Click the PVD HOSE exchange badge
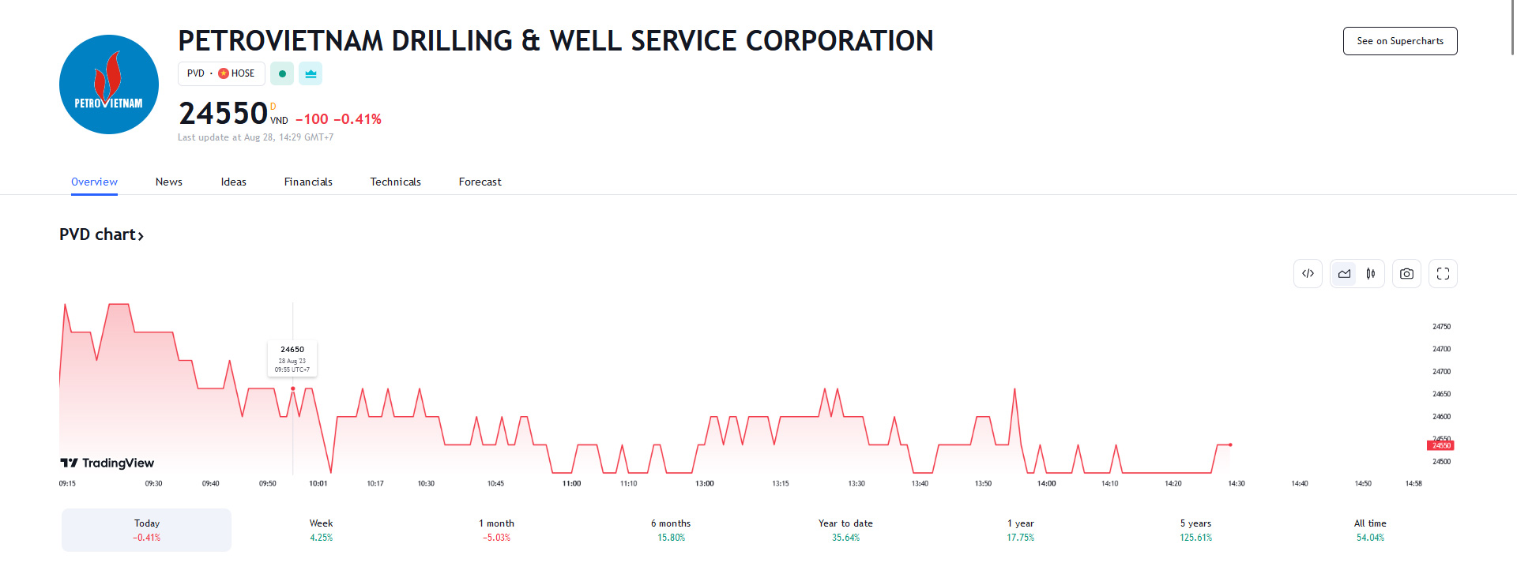The image size is (1517, 585). click(x=221, y=73)
